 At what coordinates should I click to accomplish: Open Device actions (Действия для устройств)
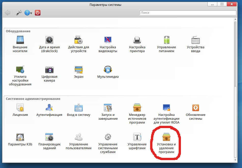click(x=79, y=44)
